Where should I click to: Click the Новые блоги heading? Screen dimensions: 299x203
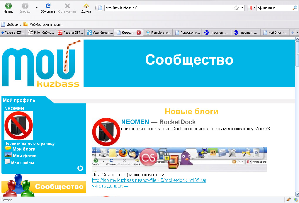tap(191, 112)
